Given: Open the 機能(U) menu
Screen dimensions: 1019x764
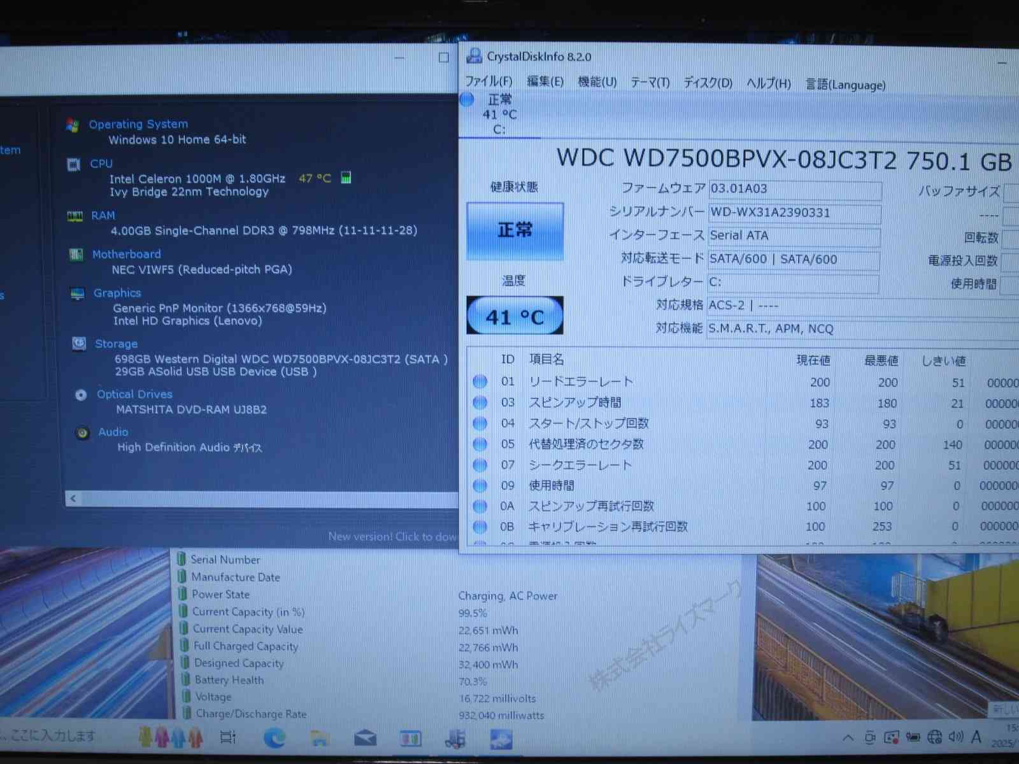Looking at the screenshot, I should point(597,82).
